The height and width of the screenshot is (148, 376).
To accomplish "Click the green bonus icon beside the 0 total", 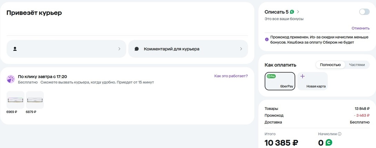I will coord(329,143).
